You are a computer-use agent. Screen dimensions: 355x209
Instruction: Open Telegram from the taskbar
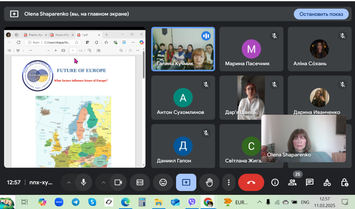pyautogui.click(x=76, y=202)
